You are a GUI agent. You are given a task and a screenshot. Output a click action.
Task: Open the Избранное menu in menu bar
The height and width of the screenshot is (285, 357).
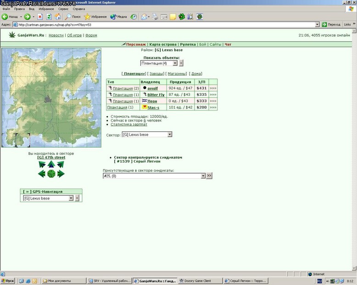pos(46,9)
